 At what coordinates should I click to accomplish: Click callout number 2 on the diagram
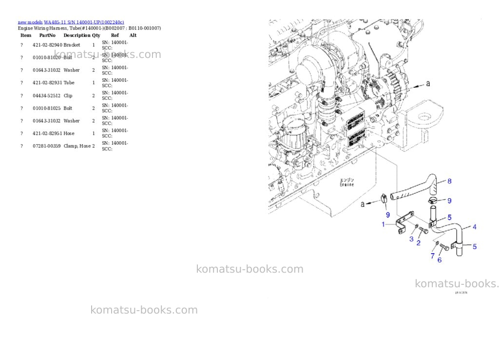click(419, 243)
